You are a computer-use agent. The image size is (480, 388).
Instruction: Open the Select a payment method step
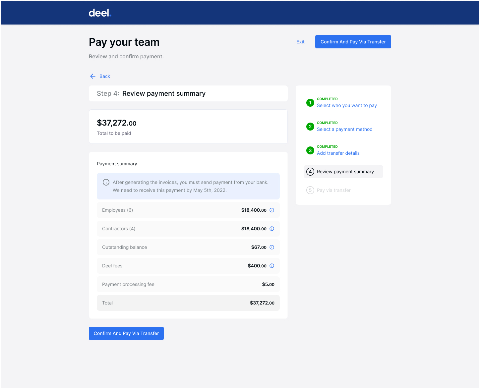(x=344, y=129)
